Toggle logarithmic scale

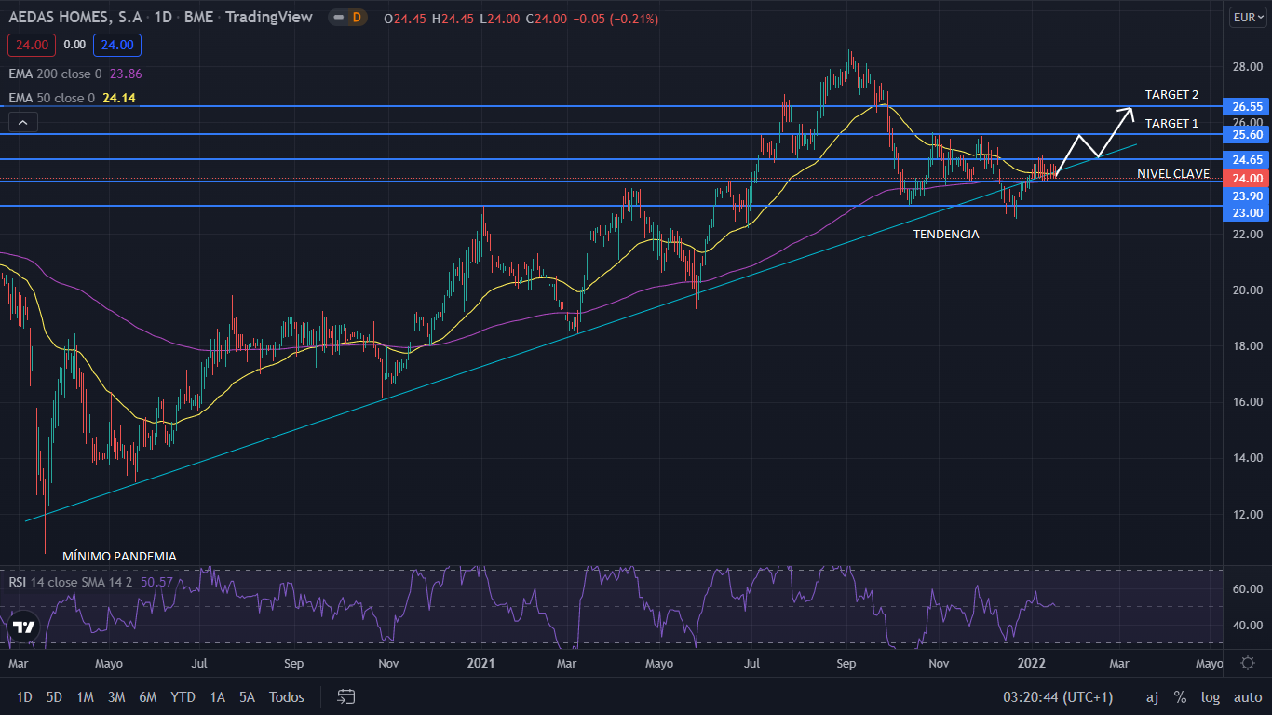[1211, 696]
